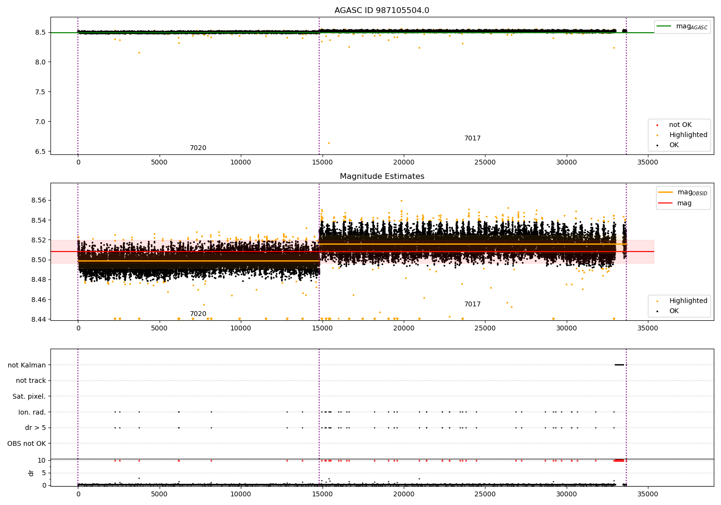Click the '8.44' y-axis tick label
The width and height of the screenshot is (721, 505).
tap(38, 319)
